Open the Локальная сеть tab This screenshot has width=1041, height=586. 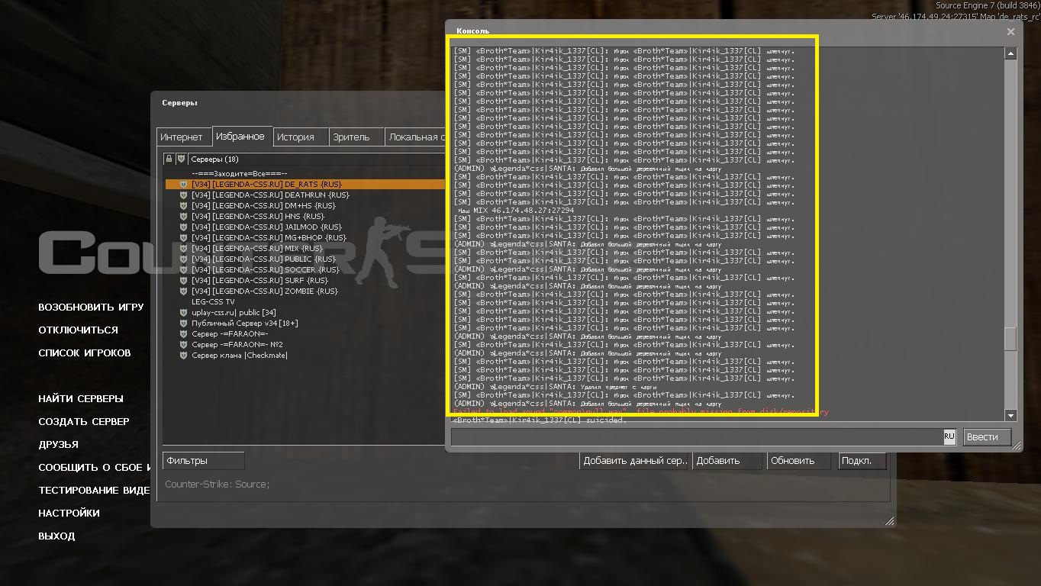415,137
